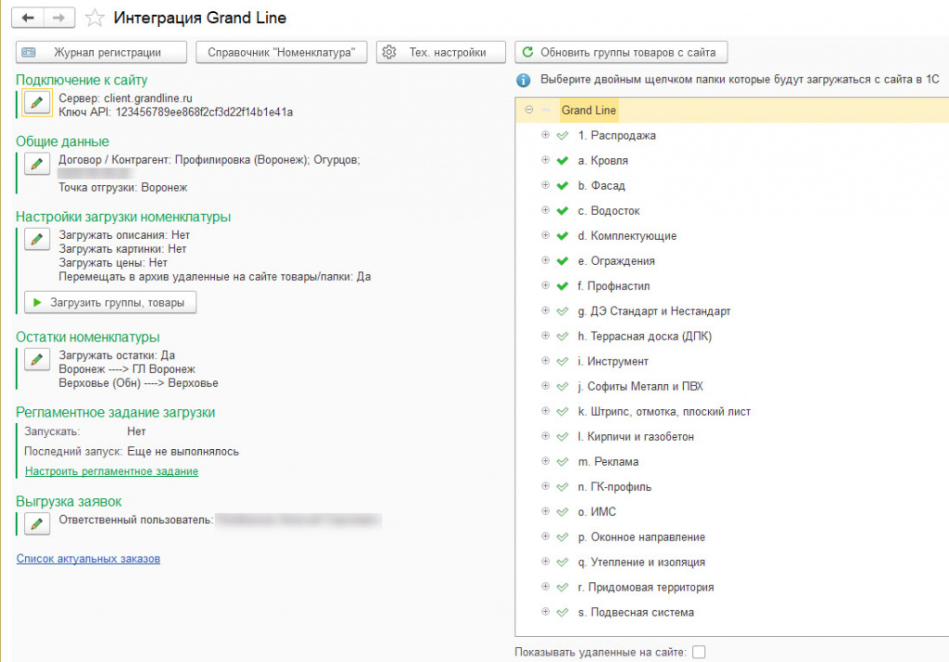Click Верховье (Обн) ----> Верховье mapping
Screen dimensions: 949x662
pos(139,383)
